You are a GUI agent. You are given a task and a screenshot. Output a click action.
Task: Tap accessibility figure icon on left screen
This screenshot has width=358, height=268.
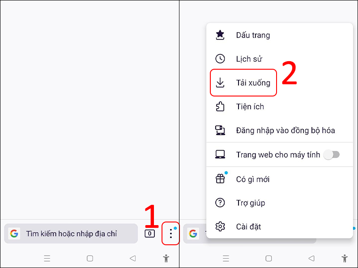[x=166, y=259]
